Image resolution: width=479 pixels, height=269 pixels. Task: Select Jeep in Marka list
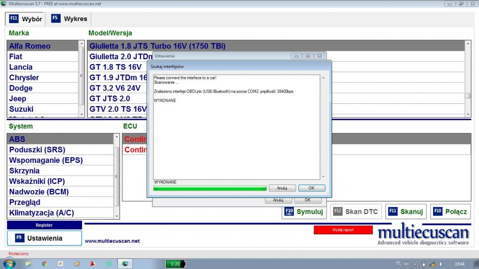tap(43, 98)
